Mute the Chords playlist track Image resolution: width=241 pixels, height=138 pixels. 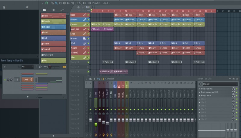[x=88, y=25]
